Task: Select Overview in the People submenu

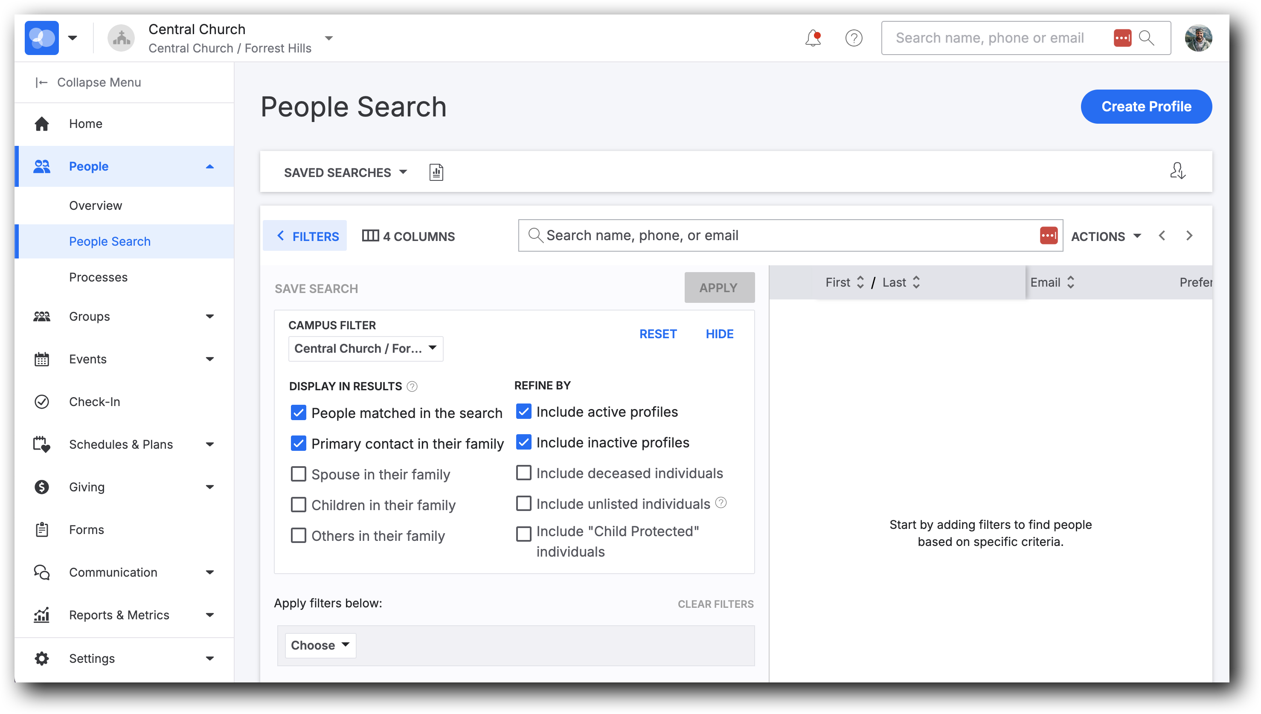Action: [95, 206]
